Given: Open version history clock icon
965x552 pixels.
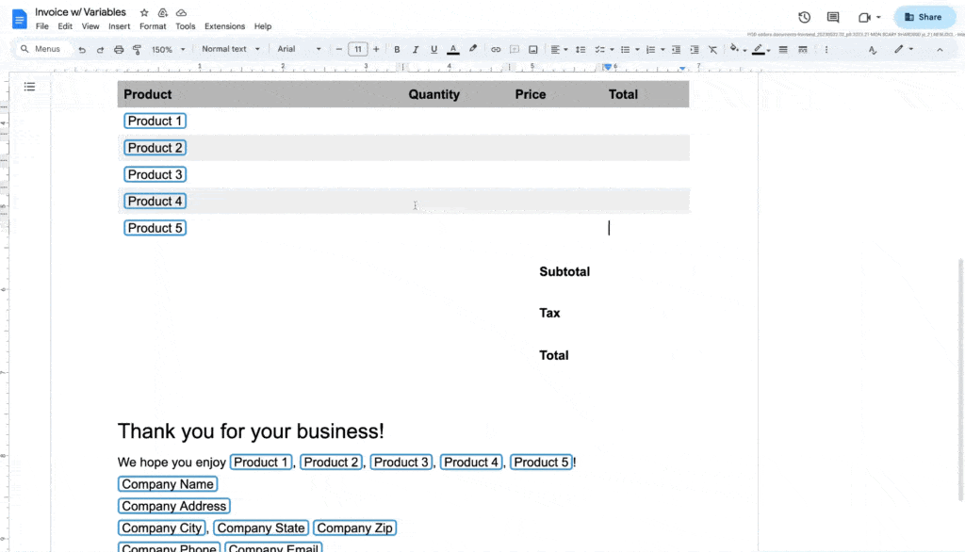Looking at the screenshot, I should point(804,17).
